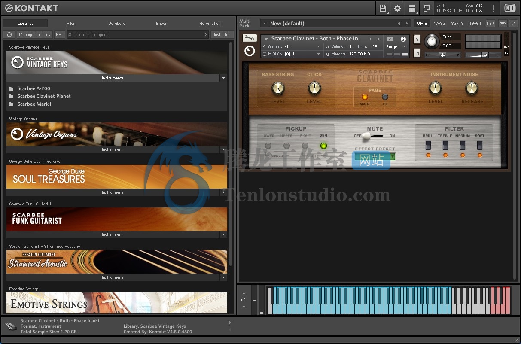
Task: Open Strummed Acoustic Instruments dropdown arrow
Action: point(223,277)
